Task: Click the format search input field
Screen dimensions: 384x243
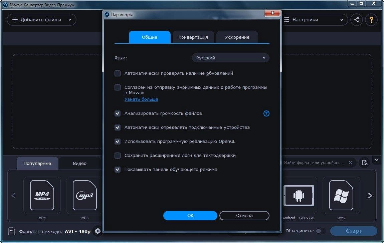Action: pyautogui.click(x=314, y=163)
